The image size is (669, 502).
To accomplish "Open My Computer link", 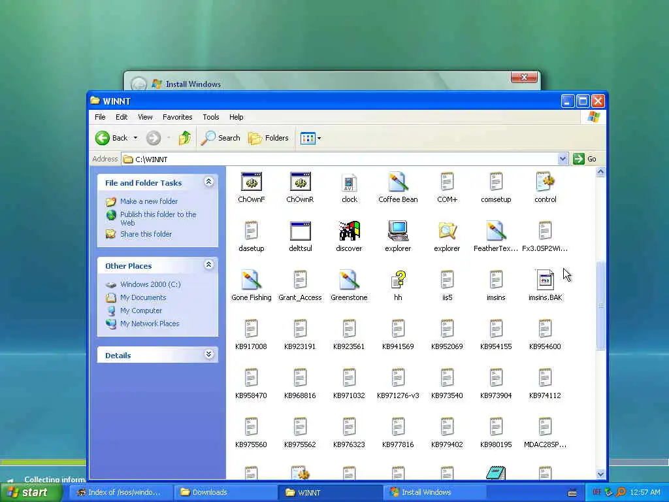I will (x=141, y=310).
